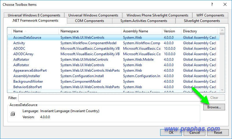Go to the WPF Components tab
This screenshot has height=139, width=232.
pos(210,15)
